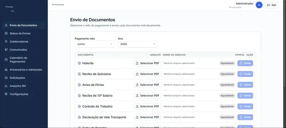The height and width of the screenshot is (128, 286).
Task: Click the Administrador user name
Action: click(245, 4)
